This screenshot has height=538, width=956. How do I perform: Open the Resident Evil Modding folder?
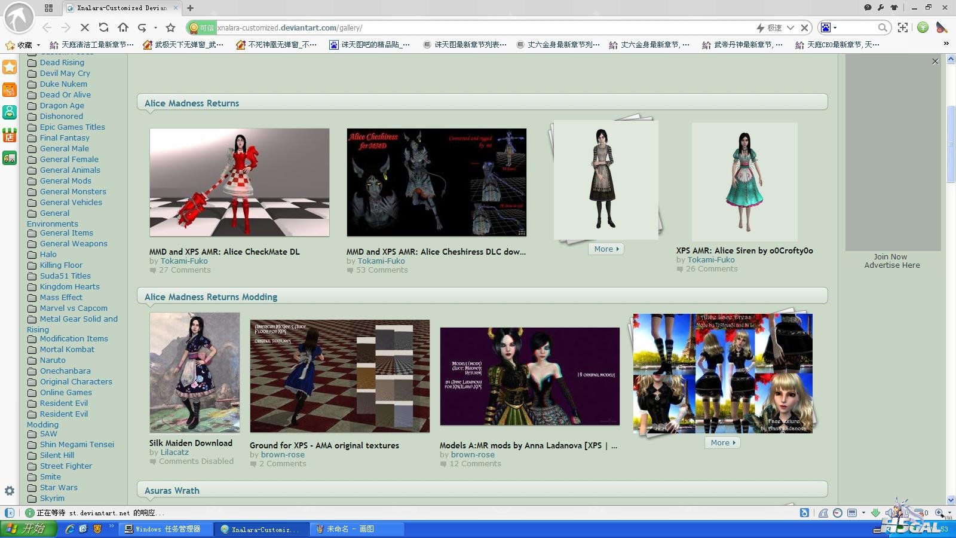coord(57,419)
